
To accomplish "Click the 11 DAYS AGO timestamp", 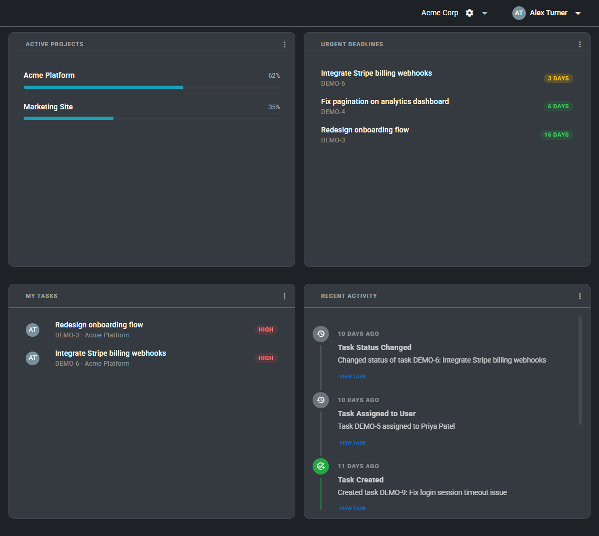I will point(358,466).
